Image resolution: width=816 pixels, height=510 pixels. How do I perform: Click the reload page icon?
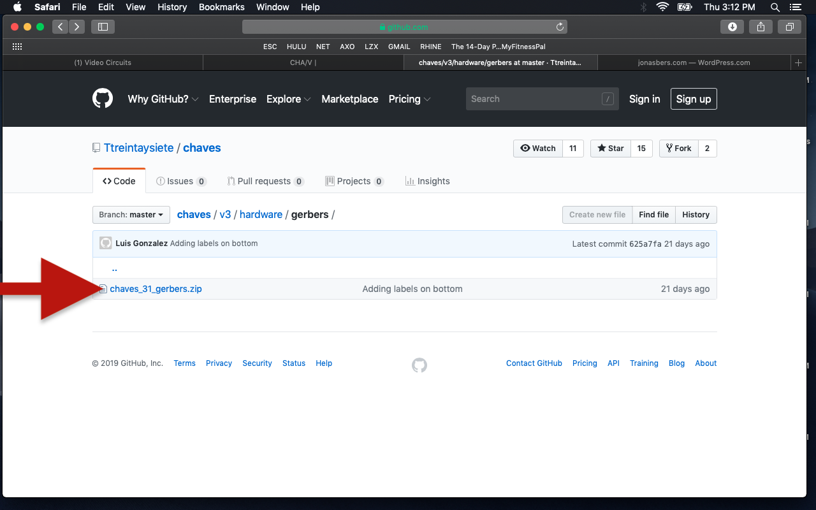560,27
